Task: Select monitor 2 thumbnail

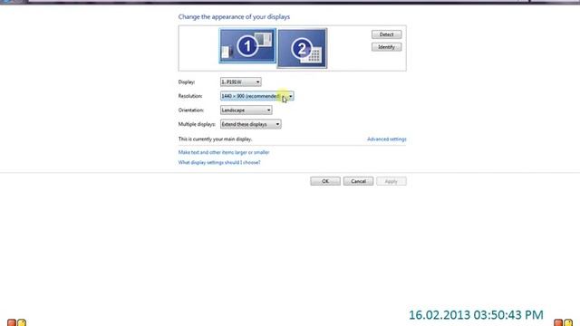Action: click(302, 48)
